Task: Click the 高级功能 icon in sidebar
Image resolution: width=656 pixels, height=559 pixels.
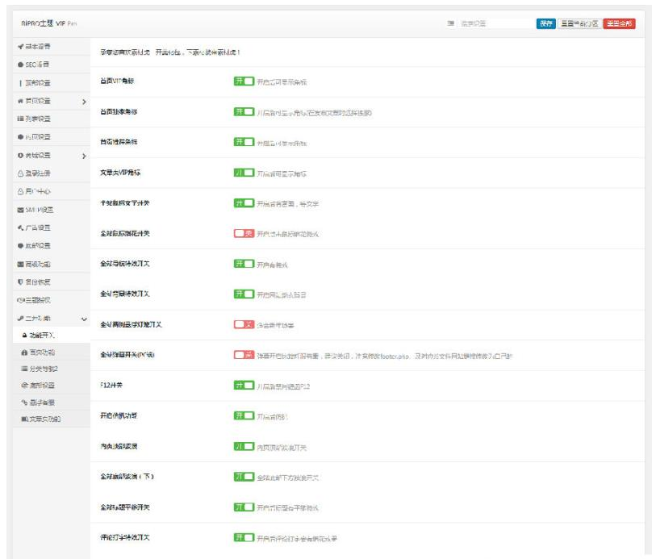Action: pyautogui.click(x=20, y=265)
